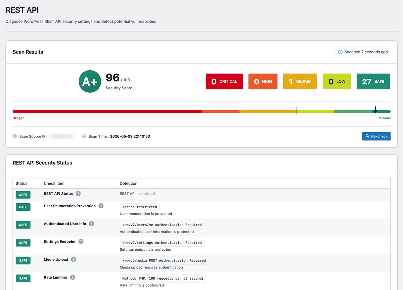Image resolution: width=403 pixels, height=290 pixels.
Task: Click '/wp/v2/media POST Authentication Required' code box
Action: pos(164,260)
